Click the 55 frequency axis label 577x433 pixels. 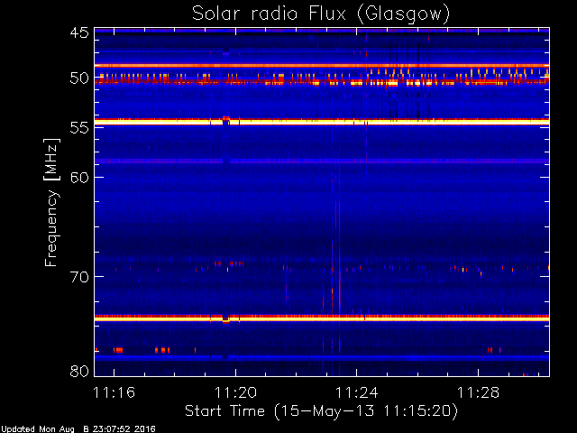coord(79,128)
